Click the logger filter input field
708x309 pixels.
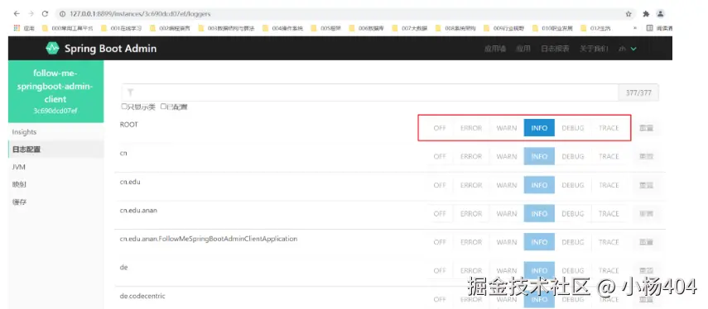pyautogui.click(x=369, y=93)
